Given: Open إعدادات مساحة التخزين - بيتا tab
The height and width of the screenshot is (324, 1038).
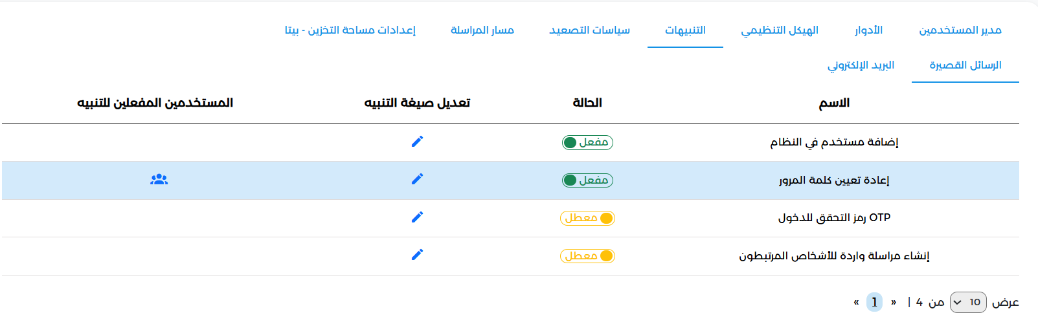Looking at the screenshot, I should click(x=350, y=30).
